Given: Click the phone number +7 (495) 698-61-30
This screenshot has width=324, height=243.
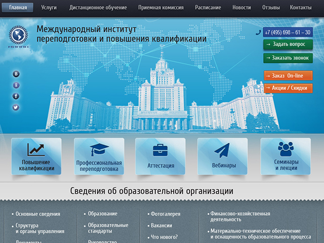Looking at the screenshot, I should click(x=288, y=32).
